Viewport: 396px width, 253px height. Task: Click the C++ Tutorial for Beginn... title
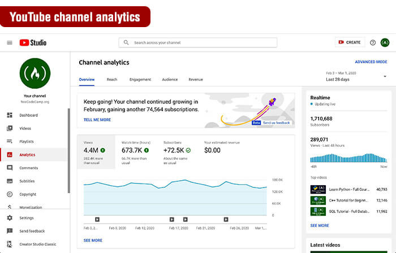pyautogui.click(x=349, y=200)
